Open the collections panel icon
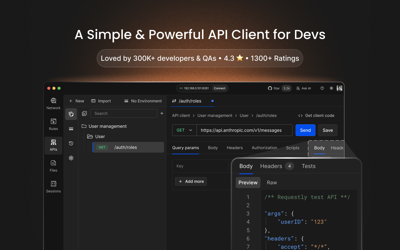Image resolution: width=400 pixels, height=250 pixels. point(71,114)
